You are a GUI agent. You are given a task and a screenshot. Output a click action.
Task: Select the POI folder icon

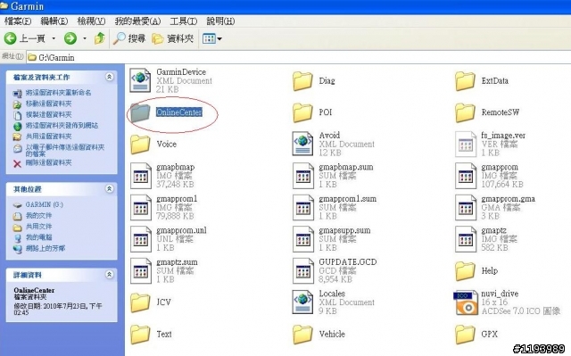(x=302, y=112)
